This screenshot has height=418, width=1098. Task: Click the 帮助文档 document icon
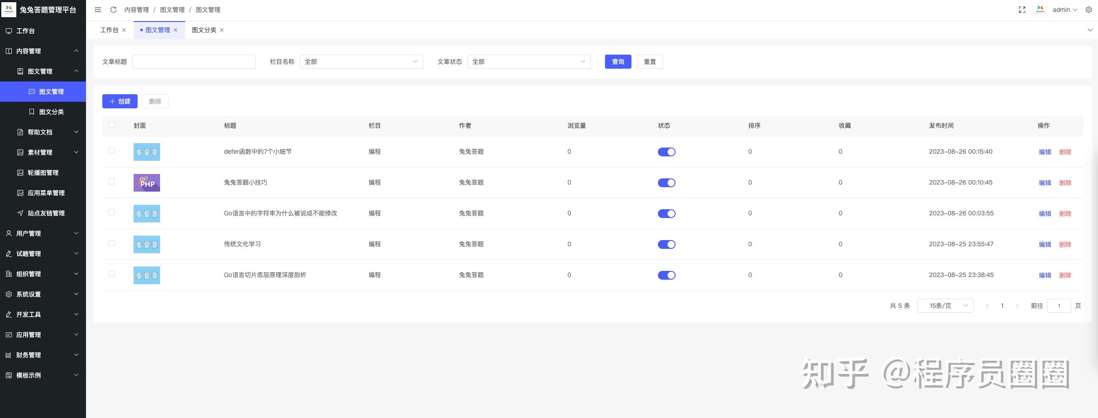(x=20, y=132)
